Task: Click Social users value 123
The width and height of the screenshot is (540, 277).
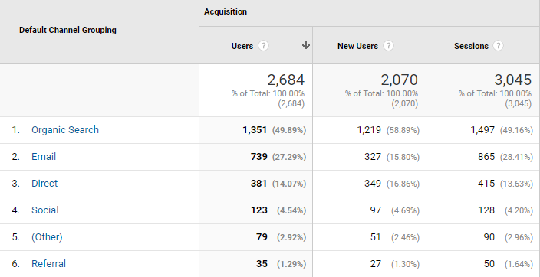Action: coord(259,210)
